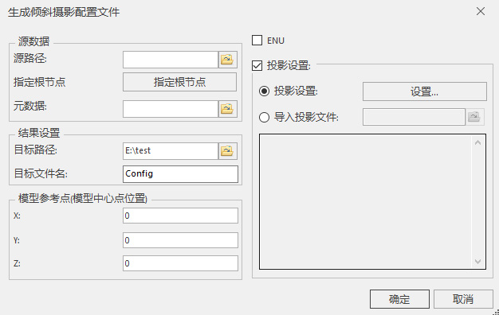Click the Y coordinate input field
Image resolution: width=499 pixels, height=315 pixels.
[180, 240]
